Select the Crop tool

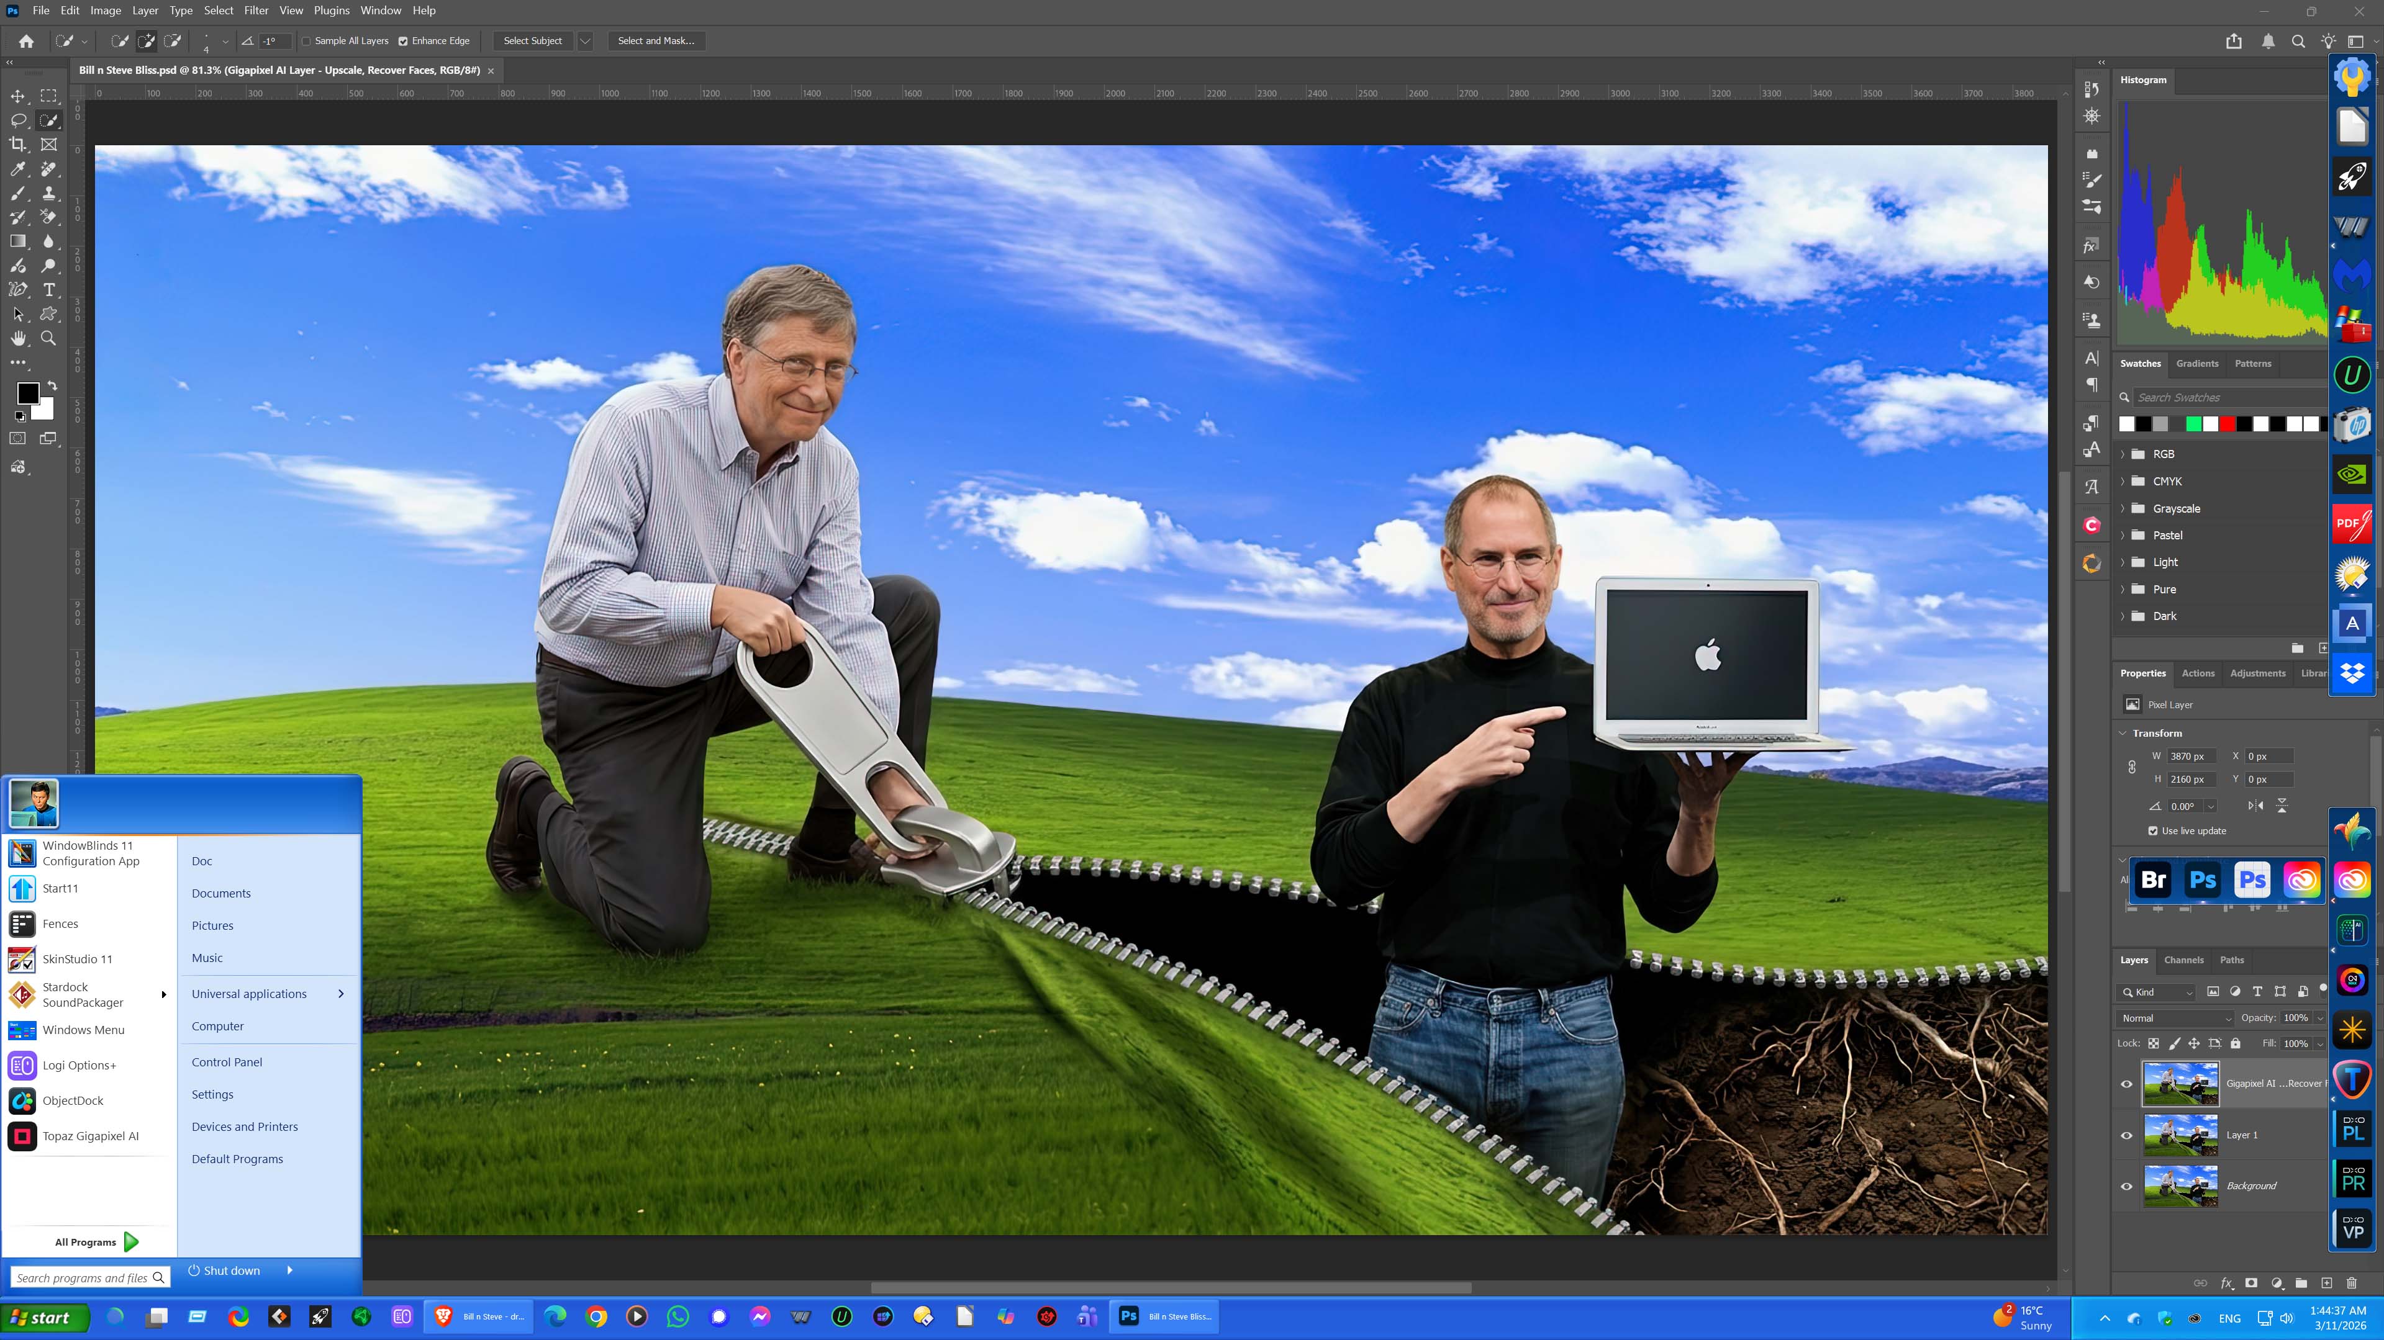(17, 144)
